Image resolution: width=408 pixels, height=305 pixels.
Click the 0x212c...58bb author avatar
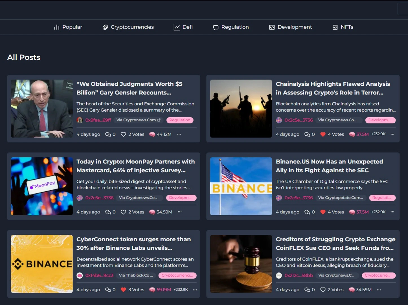(279, 275)
